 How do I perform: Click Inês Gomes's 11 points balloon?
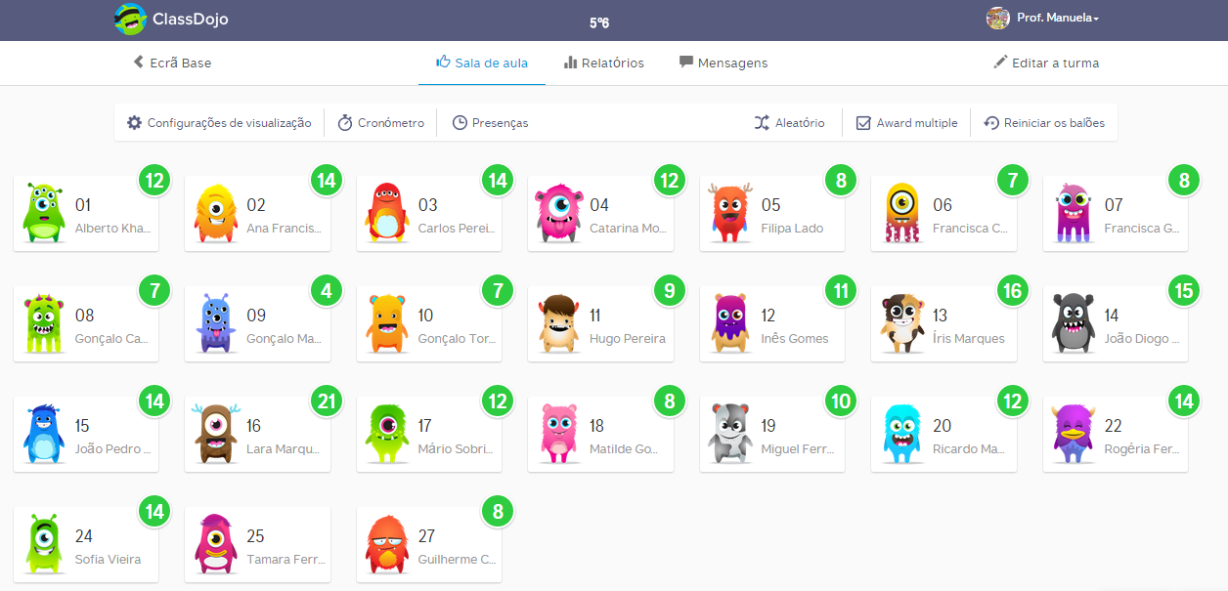coord(841,290)
